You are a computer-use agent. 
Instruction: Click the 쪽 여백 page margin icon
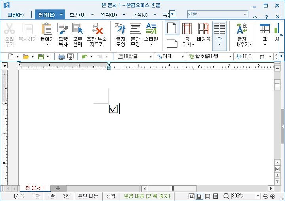(187, 29)
